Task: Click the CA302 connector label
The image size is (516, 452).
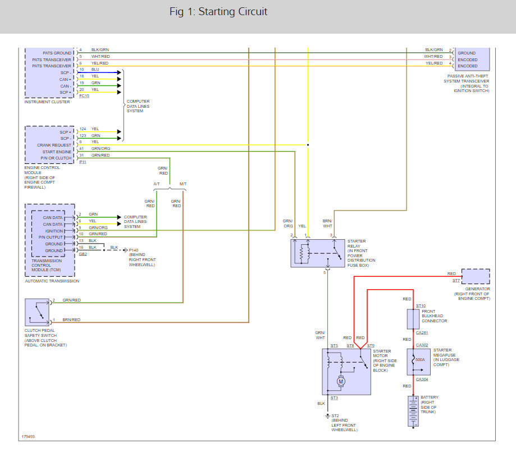Action: 422,345
